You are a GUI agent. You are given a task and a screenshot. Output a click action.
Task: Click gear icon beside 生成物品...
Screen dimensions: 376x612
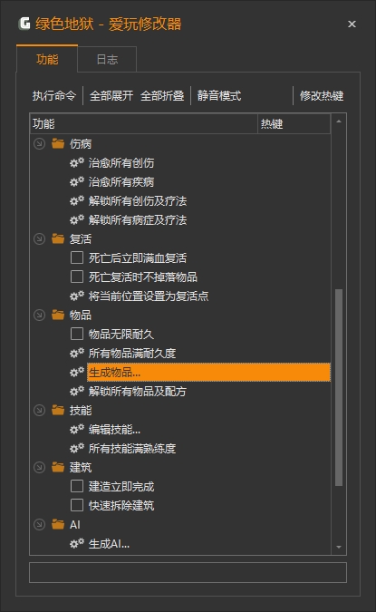coord(77,372)
